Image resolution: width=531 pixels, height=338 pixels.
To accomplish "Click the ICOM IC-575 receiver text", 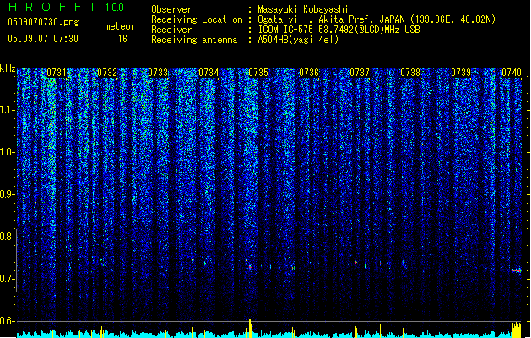I will pyautogui.click(x=339, y=30).
